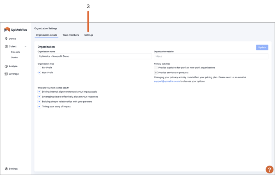The height and width of the screenshot is (175, 275).
Task: Toggle Provide services or products checkbox
Action: [156, 73]
